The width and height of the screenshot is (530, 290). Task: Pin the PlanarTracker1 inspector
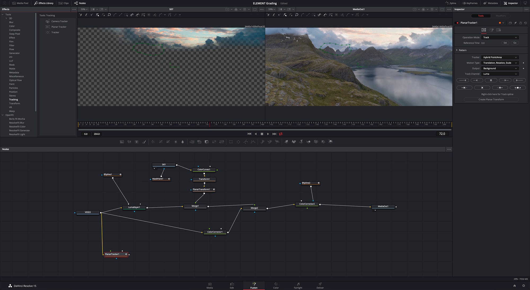pyautogui.click(x=515, y=23)
